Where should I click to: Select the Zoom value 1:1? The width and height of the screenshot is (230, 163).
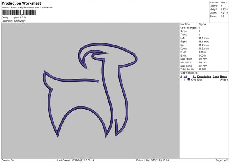222,16
